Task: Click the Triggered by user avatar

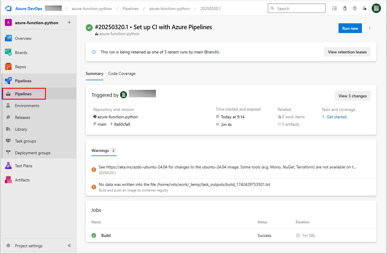Action: click(124, 94)
